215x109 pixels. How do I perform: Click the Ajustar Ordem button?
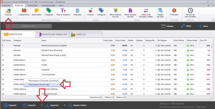(77, 105)
